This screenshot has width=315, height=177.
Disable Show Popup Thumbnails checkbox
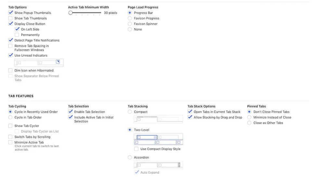[10, 13]
